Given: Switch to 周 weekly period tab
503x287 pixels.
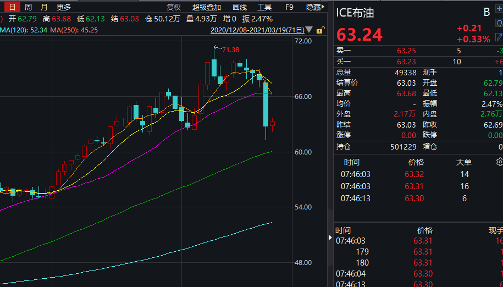Looking at the screenshot, I should [x=28, y=7].
